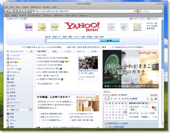
Task: Open the History menu
Action: pos(25,7)
